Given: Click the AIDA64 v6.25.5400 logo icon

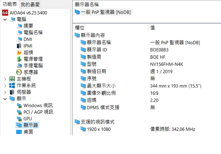Looking at the screenshot, I should tap(5, 13).
